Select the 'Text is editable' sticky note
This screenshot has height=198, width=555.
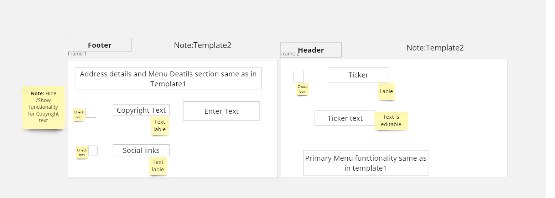pos(391,121)
